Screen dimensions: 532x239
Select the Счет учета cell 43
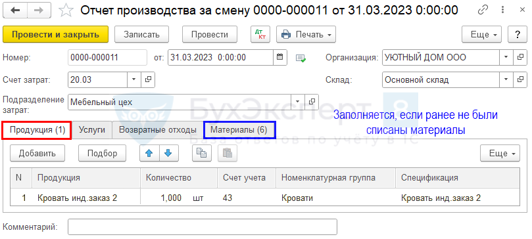[247, 198]
